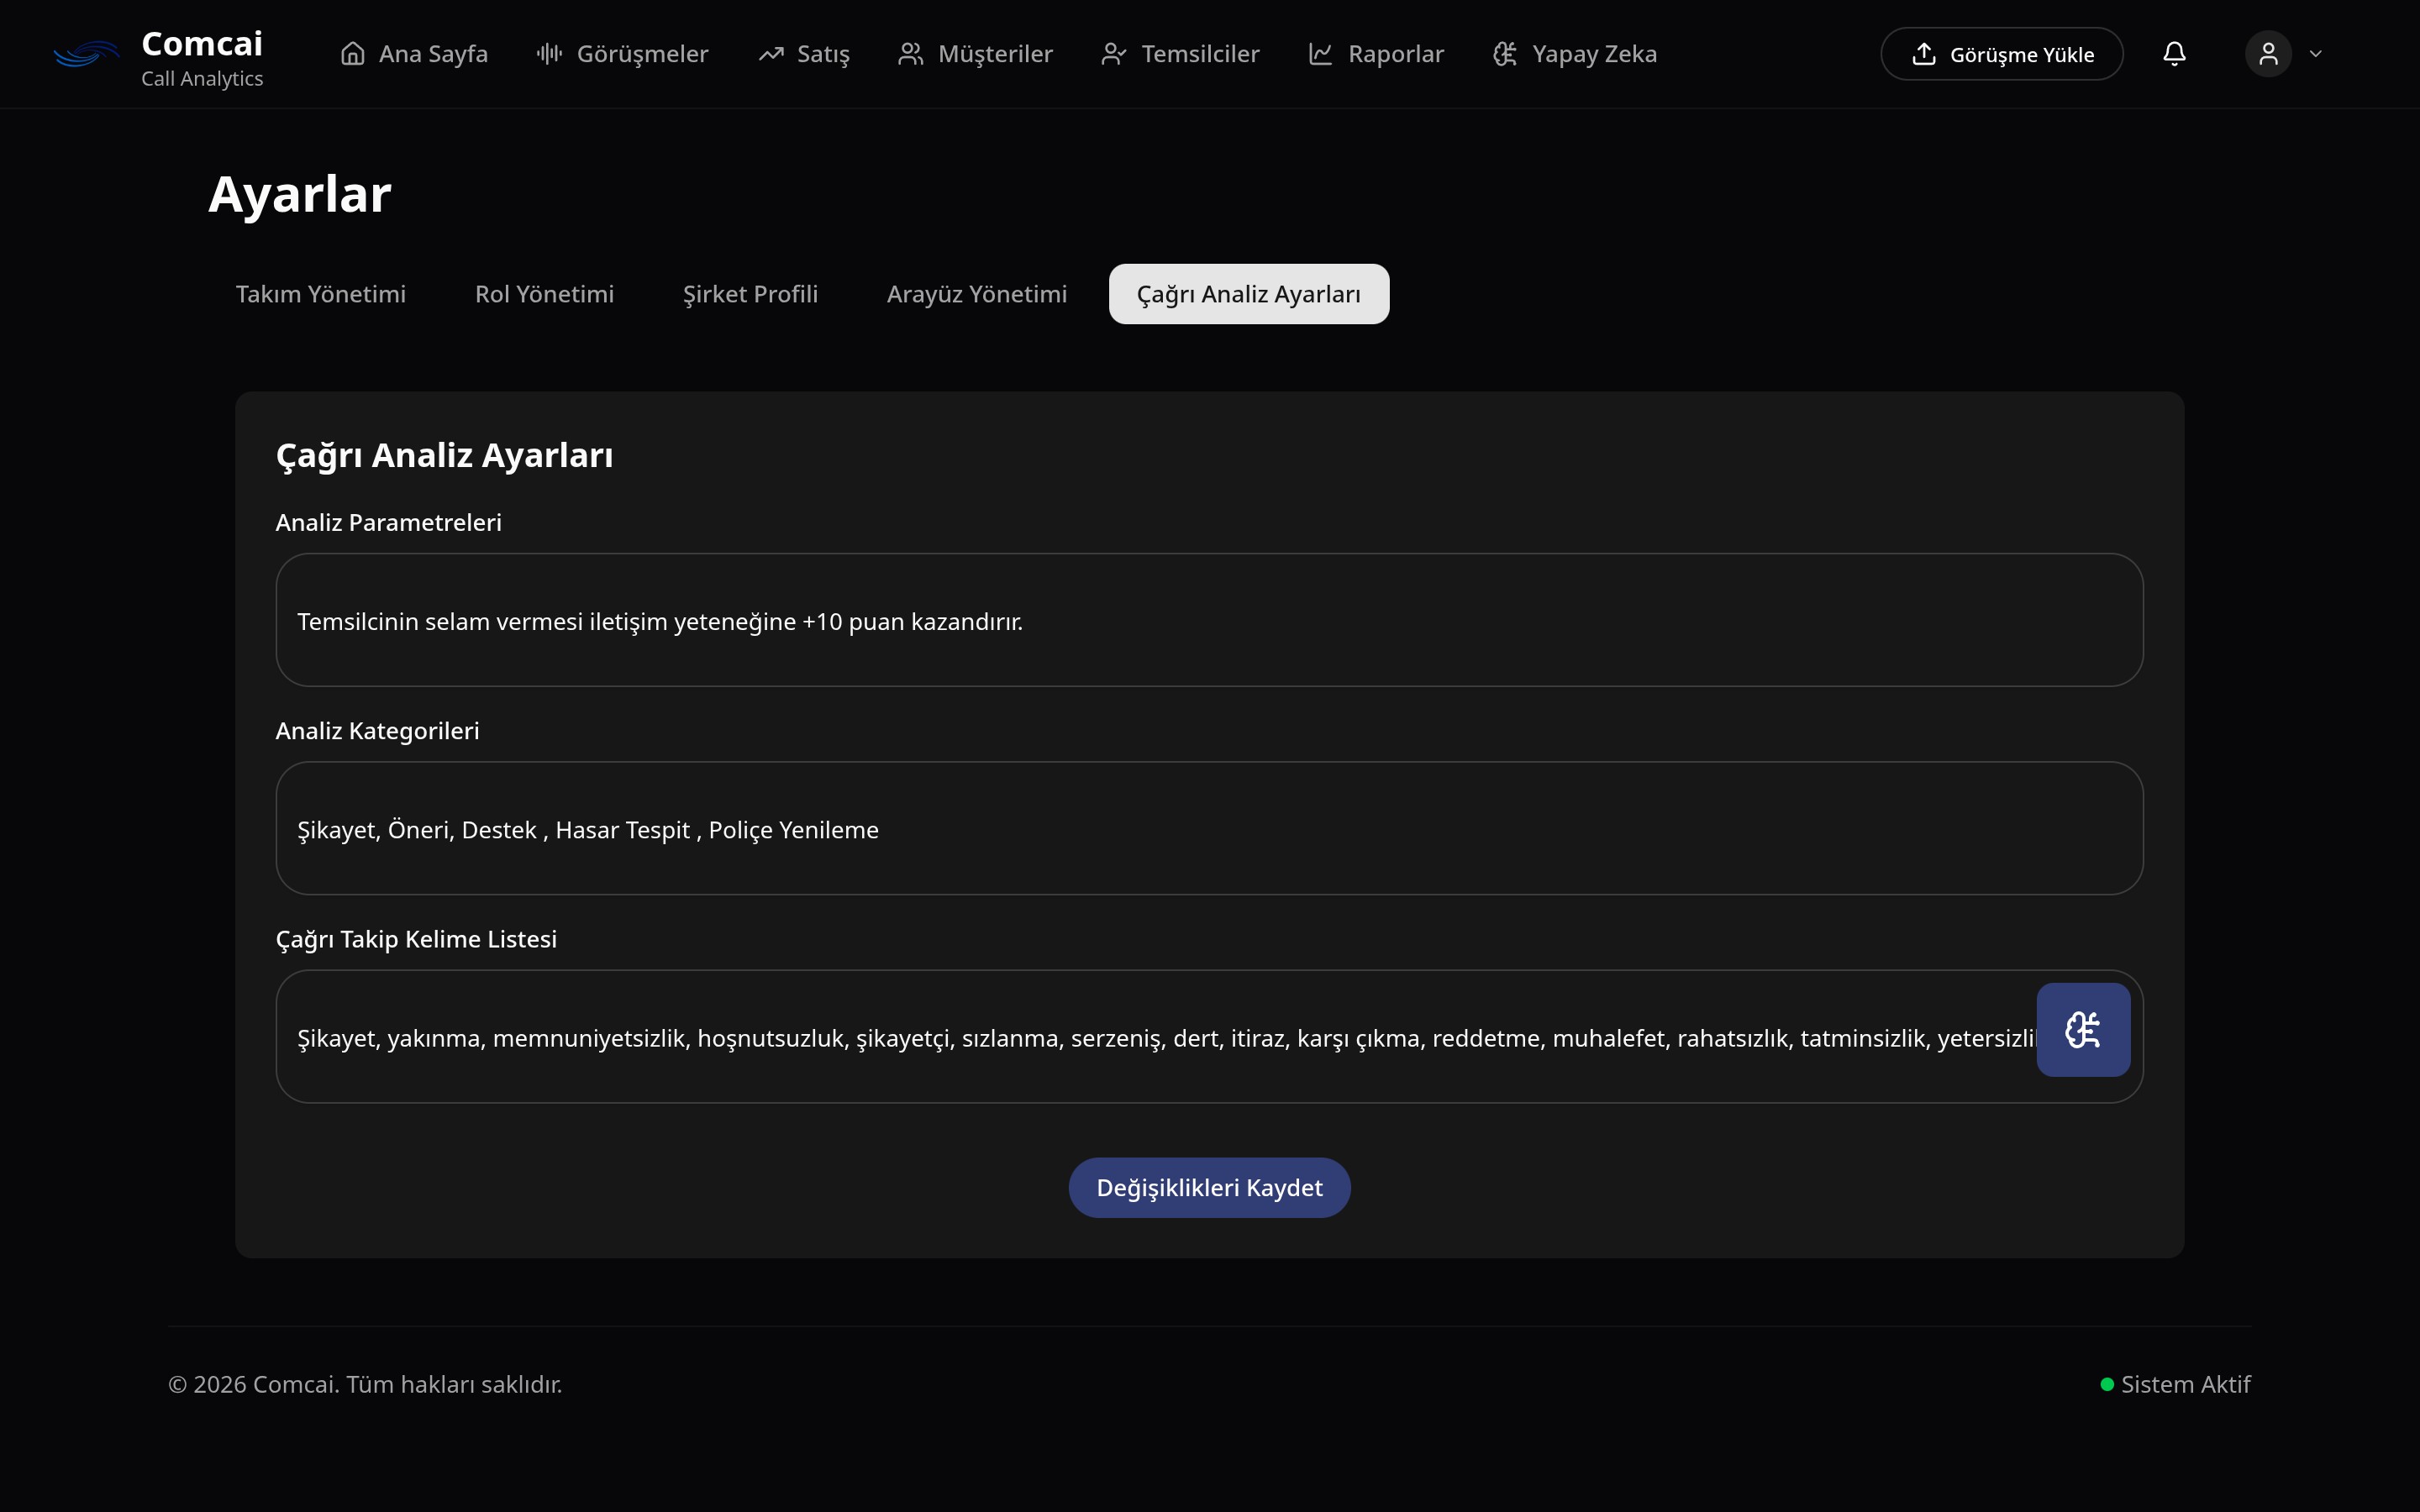Open the notifications bell

[x=2174, y=54]
